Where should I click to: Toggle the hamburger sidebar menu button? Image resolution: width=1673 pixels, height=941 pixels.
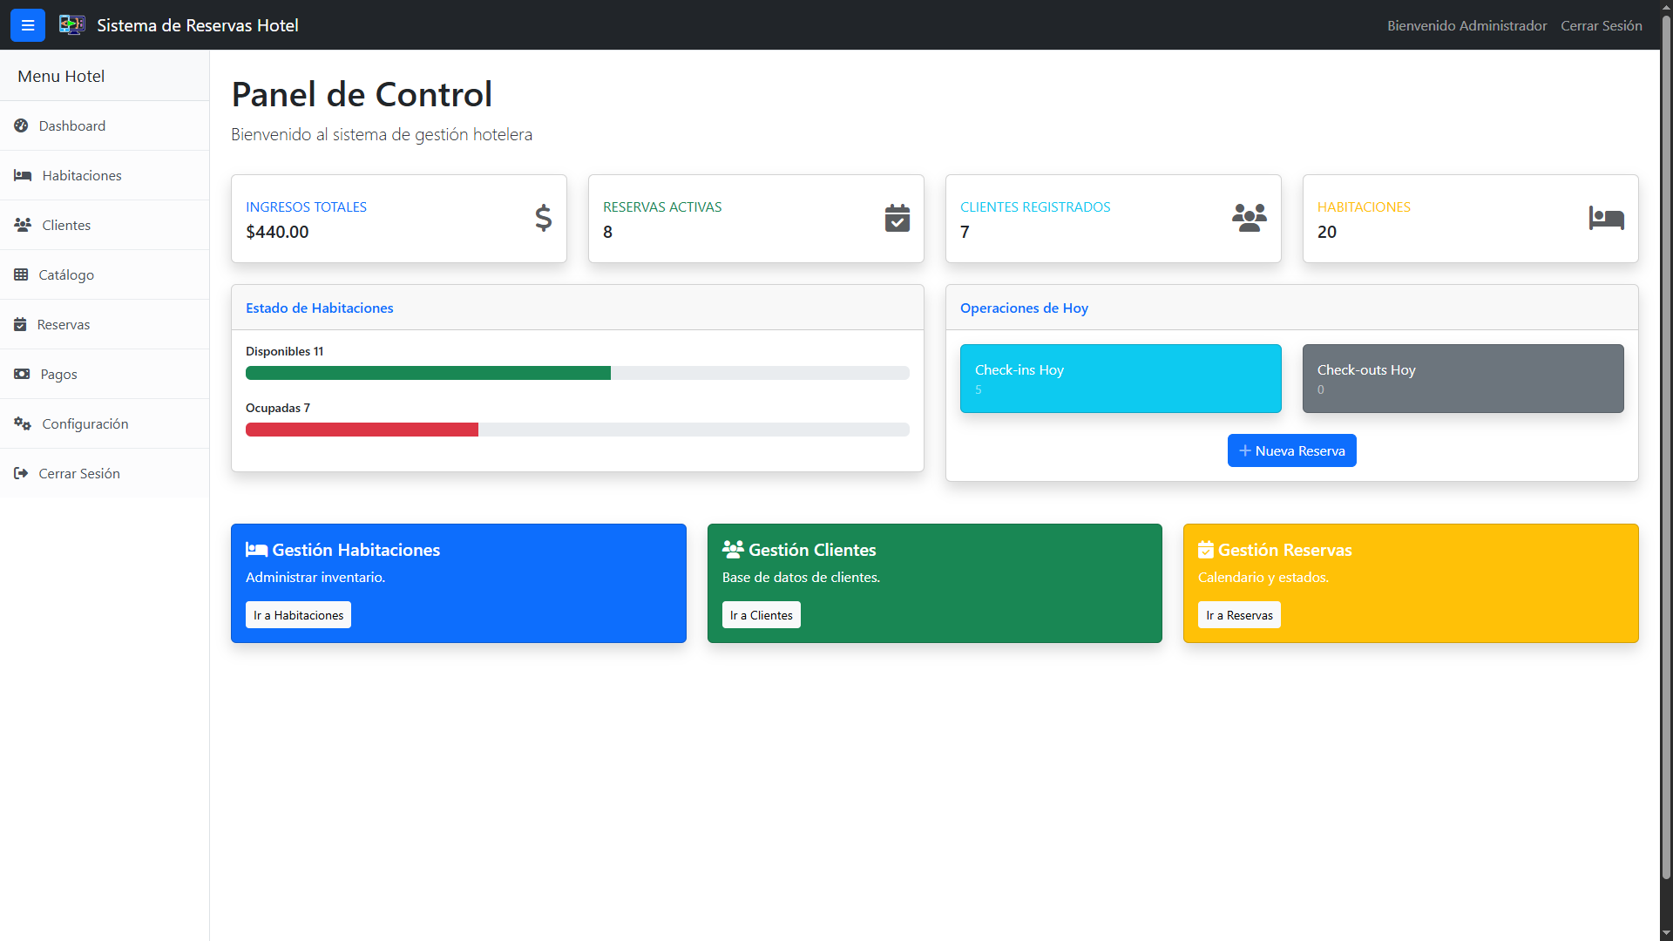27,25
